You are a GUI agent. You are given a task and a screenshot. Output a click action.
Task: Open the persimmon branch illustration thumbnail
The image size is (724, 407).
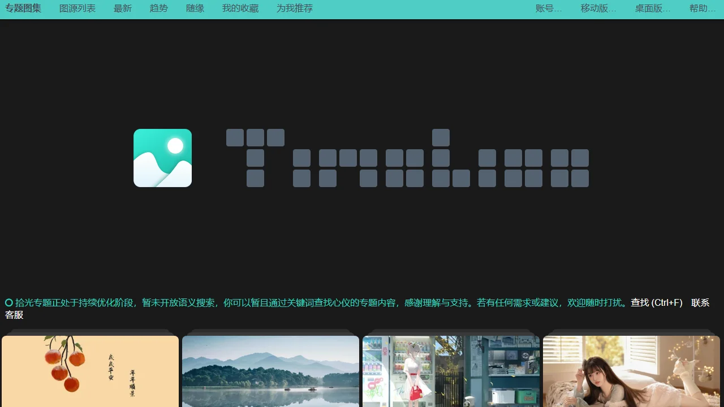point(90,371)
